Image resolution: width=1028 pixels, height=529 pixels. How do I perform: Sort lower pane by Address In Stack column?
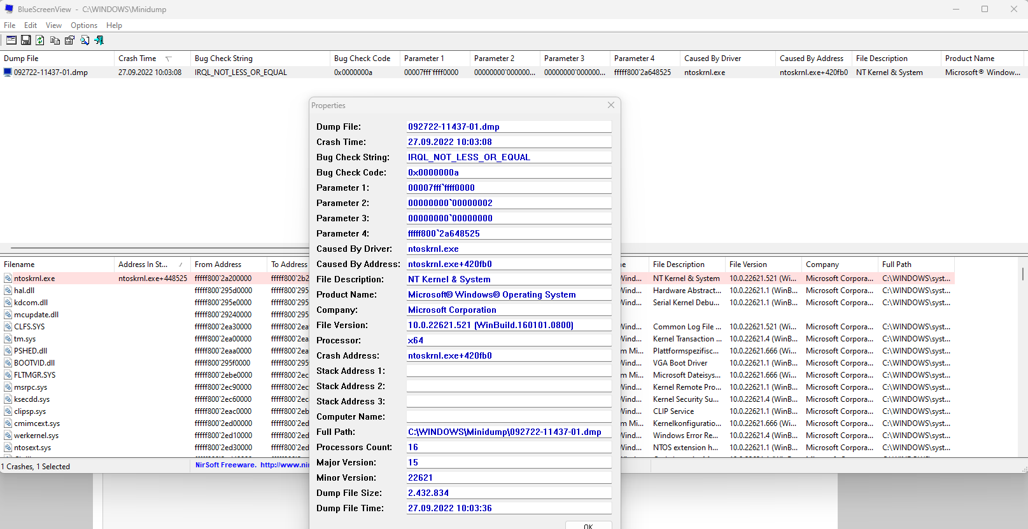pyautogui.click(x=153, y=264)
